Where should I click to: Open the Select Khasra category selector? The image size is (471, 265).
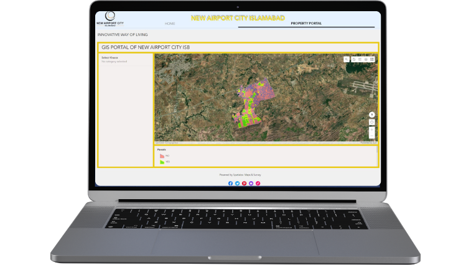(126, 60)
